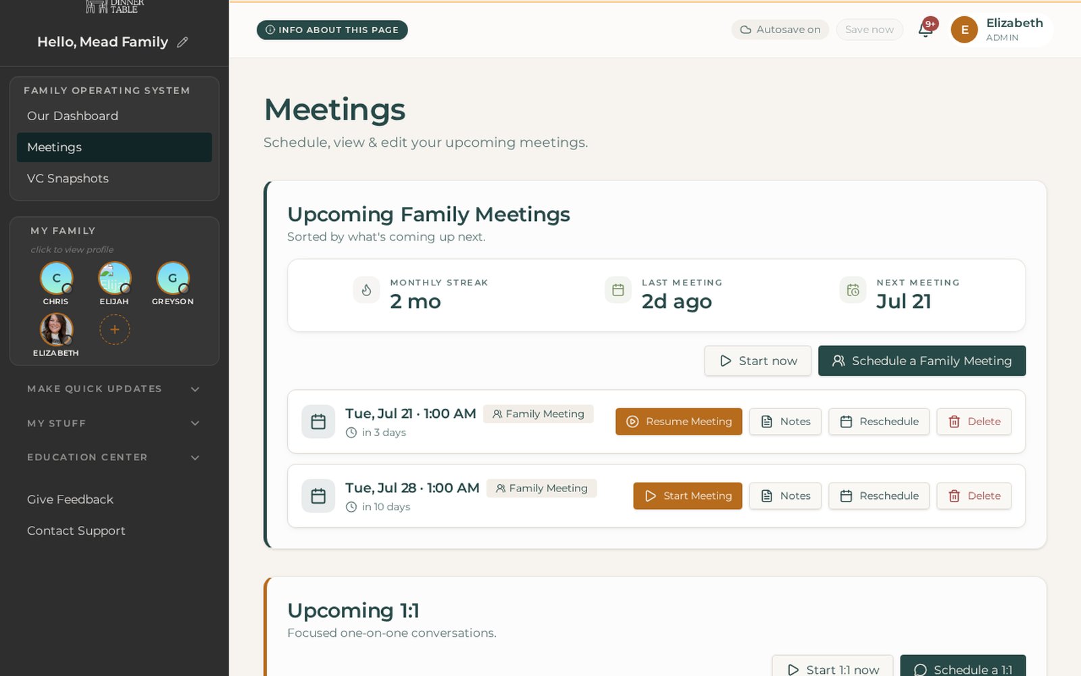Click Start now for family meetings
This screenshot has width=1081, height=676.
pyautogui.click(x=758, y=361)
